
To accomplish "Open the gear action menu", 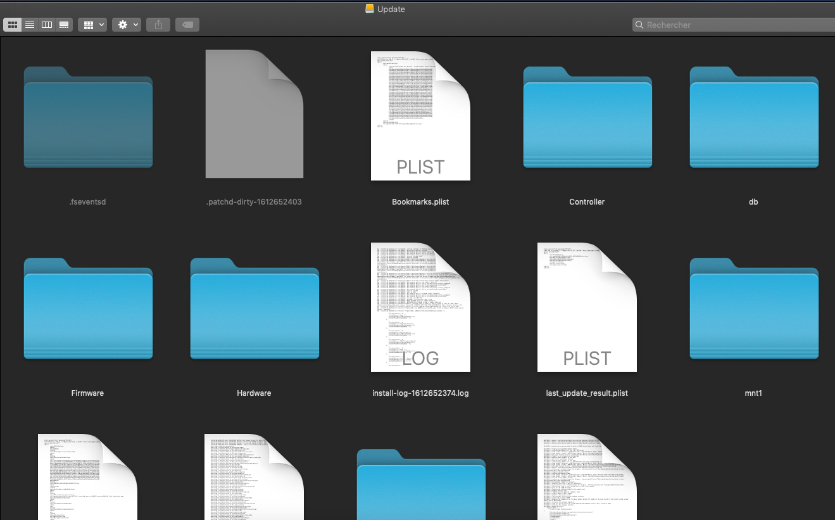I will [x=127, y=25].
